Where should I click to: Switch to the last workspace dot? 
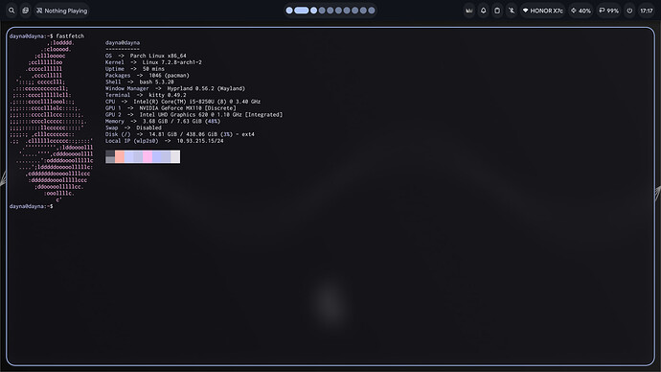(x=372, y=11)
